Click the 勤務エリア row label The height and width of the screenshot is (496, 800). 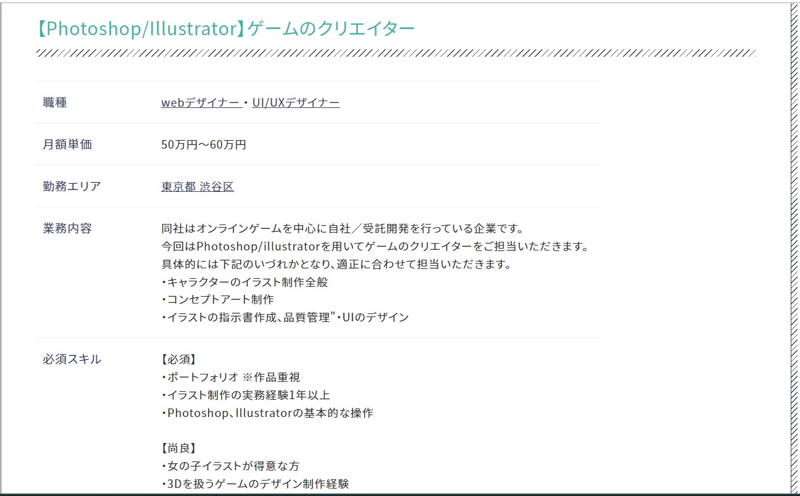(72, 186)
